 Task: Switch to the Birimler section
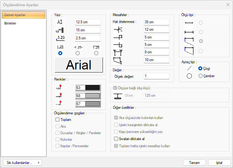(11, 23)
